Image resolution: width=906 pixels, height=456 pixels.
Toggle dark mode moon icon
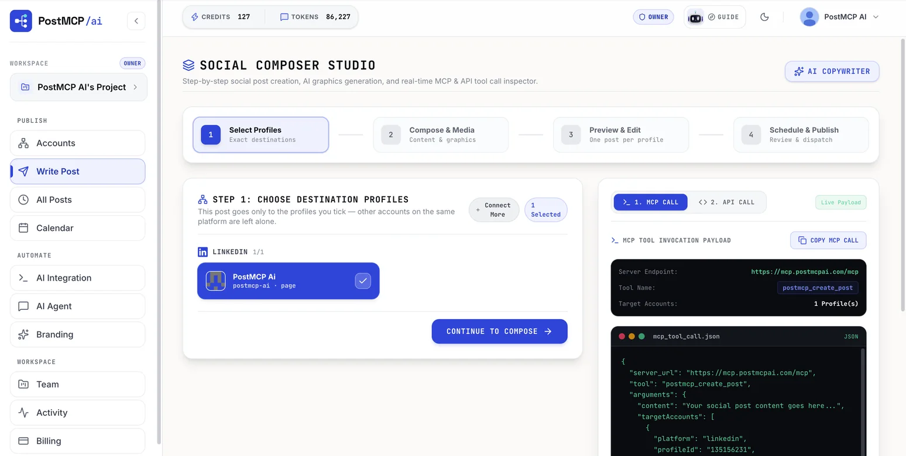[x=764, y=17]
